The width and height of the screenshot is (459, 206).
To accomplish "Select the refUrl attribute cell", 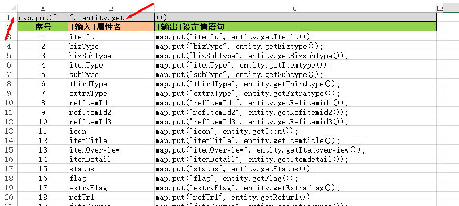I will point(111,197).
